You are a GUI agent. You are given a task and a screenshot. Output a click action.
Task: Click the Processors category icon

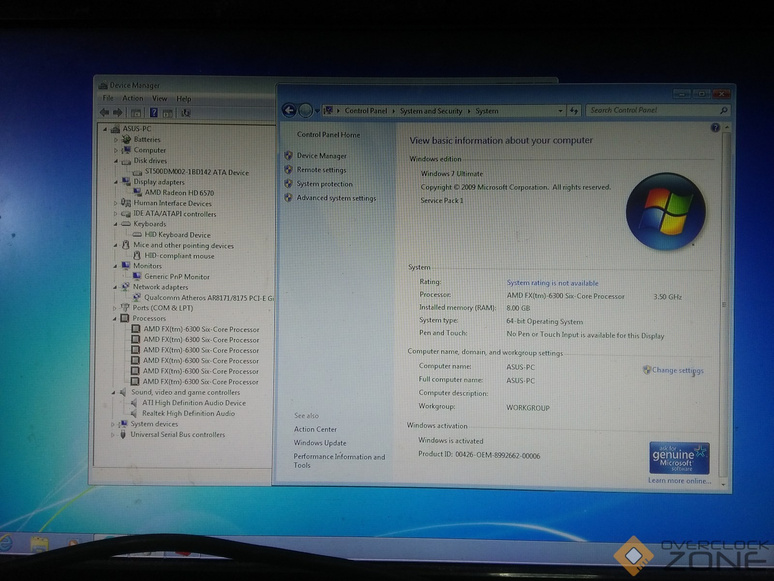click(x=125, y=318)
